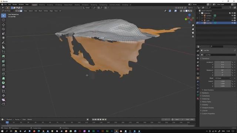Collapse Transform panel
The height and width of the screenshot is (133, 237).
coord(206,58)
